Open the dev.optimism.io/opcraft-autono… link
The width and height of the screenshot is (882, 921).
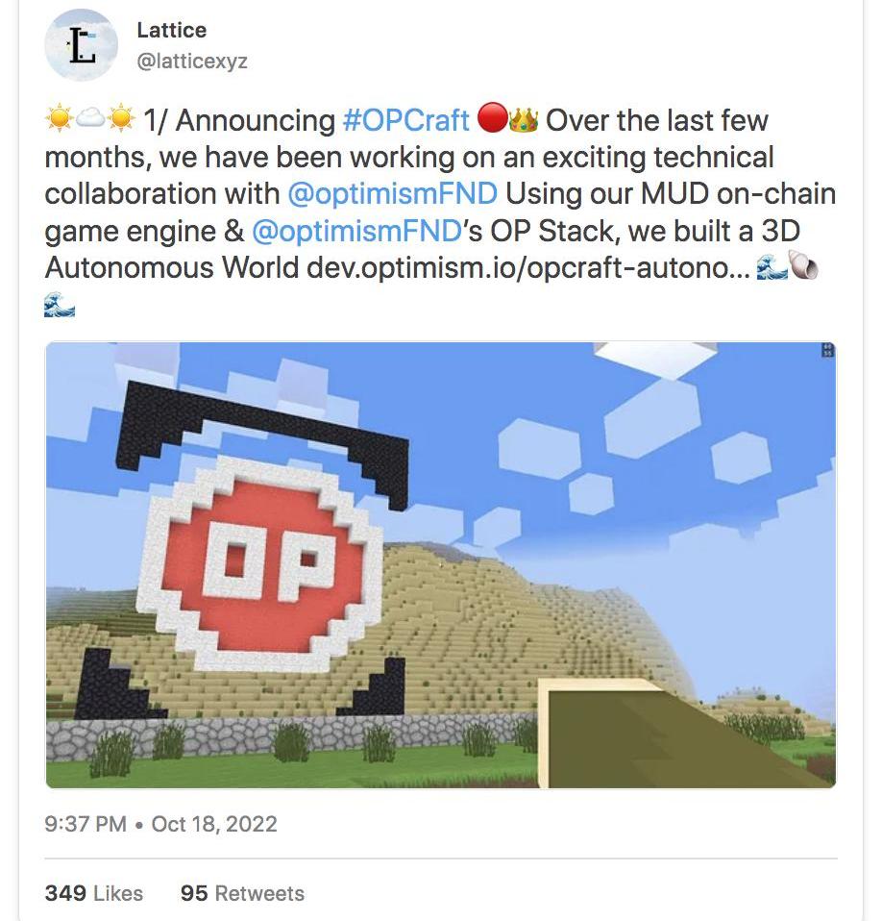[x=528, y=268]
